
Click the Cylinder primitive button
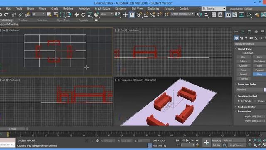click(x=243, y=66)
